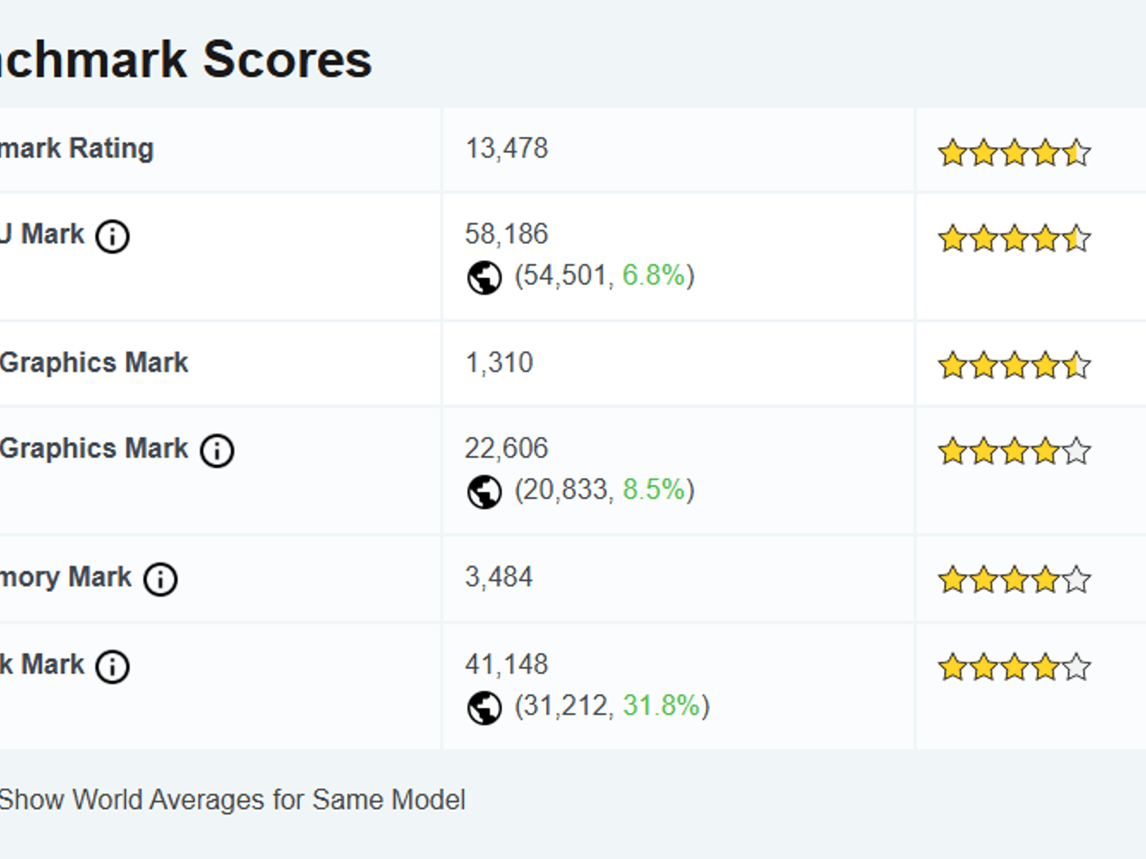Click the 6.8% green percentage
This screenshot has height=859, width=1146.
coord(654,275)
